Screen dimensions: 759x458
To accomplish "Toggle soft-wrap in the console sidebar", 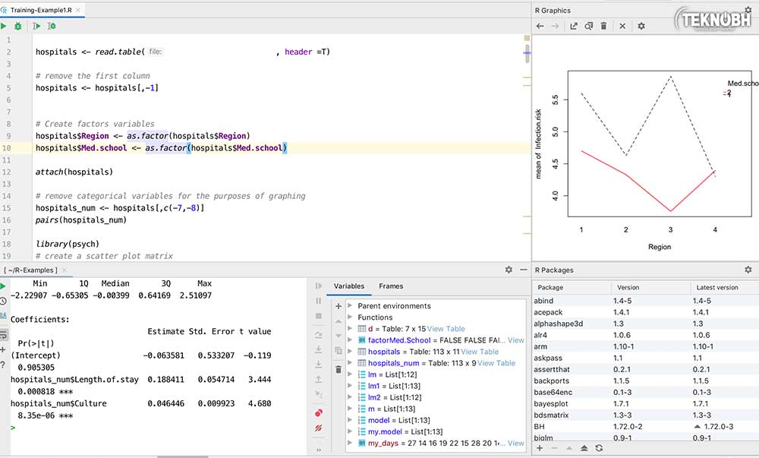I will [x=4, y=333].
